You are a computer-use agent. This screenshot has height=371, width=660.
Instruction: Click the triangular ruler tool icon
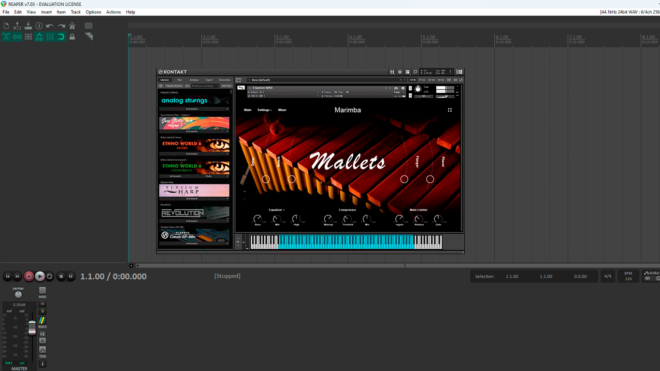[89, 37]
